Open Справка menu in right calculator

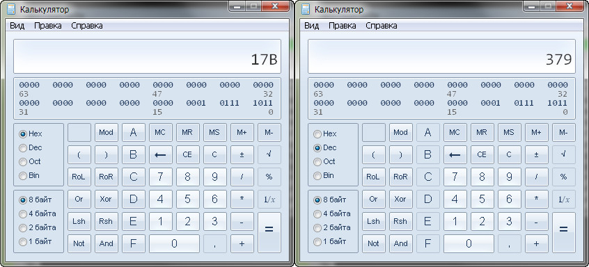[382, 26]
